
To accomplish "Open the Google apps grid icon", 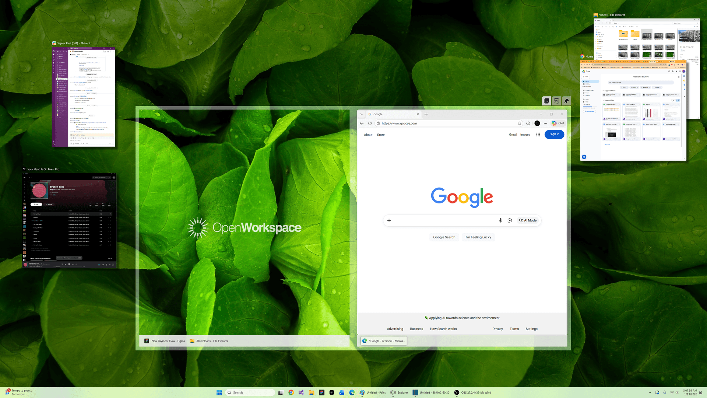I will (x=538, y=135).
